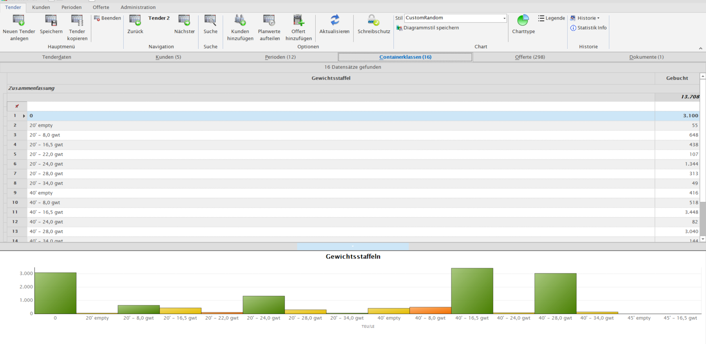Click the Beenden button
This screenshot has width=706, height=344.
coord(107,18)
